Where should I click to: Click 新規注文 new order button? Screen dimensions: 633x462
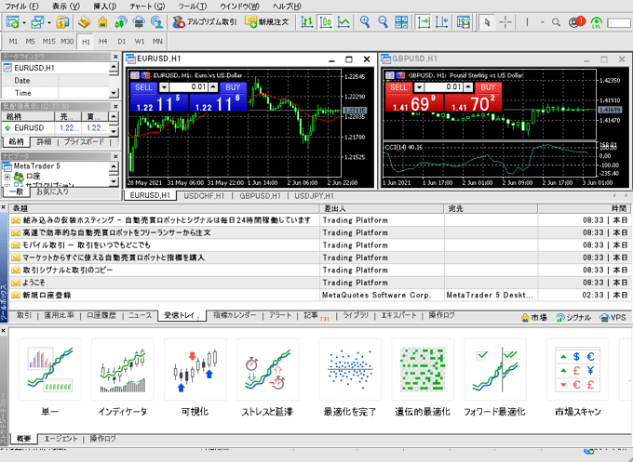coord(267,22)
